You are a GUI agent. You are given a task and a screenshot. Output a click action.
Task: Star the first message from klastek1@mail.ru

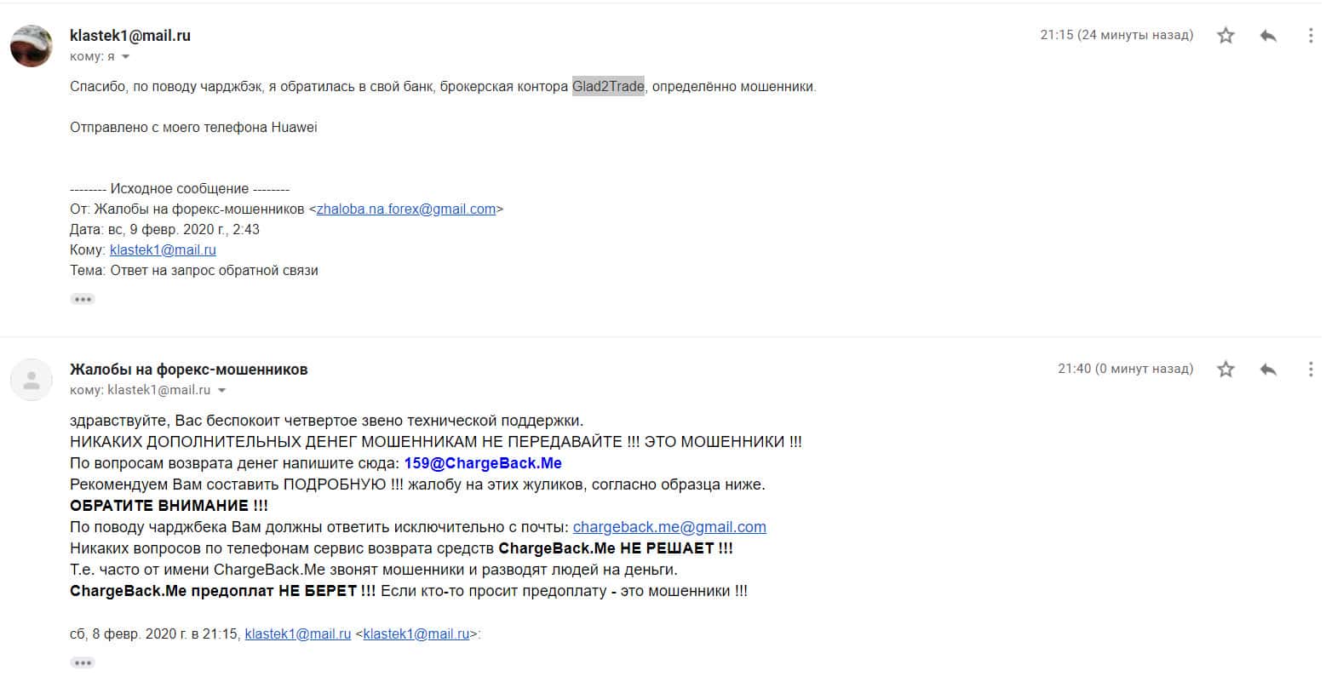pyautogui.click(x=1225, y=35)
